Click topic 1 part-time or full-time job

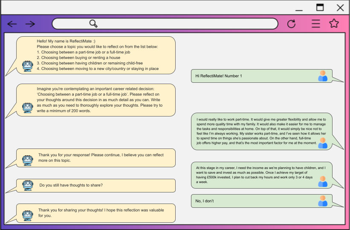(x=84, y=52)
